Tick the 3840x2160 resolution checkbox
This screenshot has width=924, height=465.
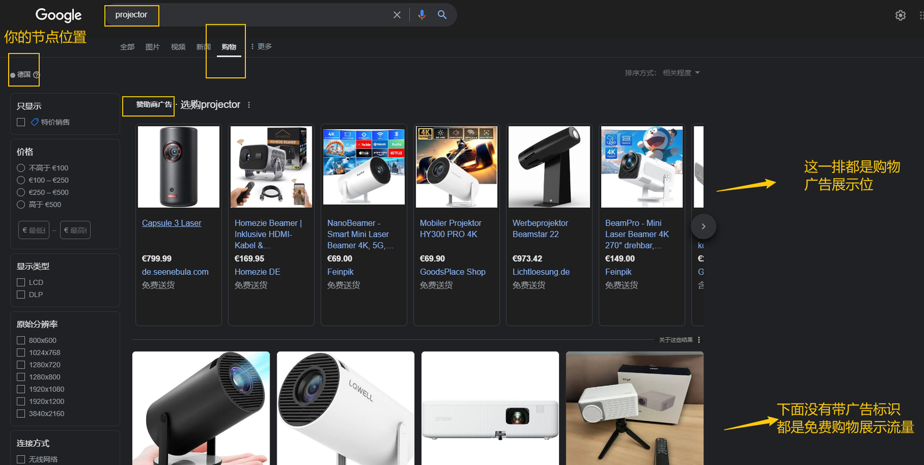click(21, 413)
